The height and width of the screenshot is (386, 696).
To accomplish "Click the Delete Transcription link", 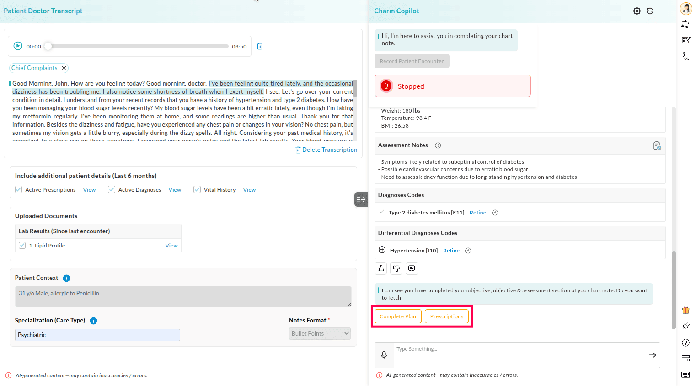I will [x=327, y=150].
